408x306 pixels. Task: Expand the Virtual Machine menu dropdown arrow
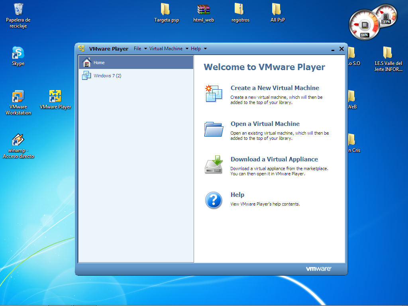(x=187, y=49)
